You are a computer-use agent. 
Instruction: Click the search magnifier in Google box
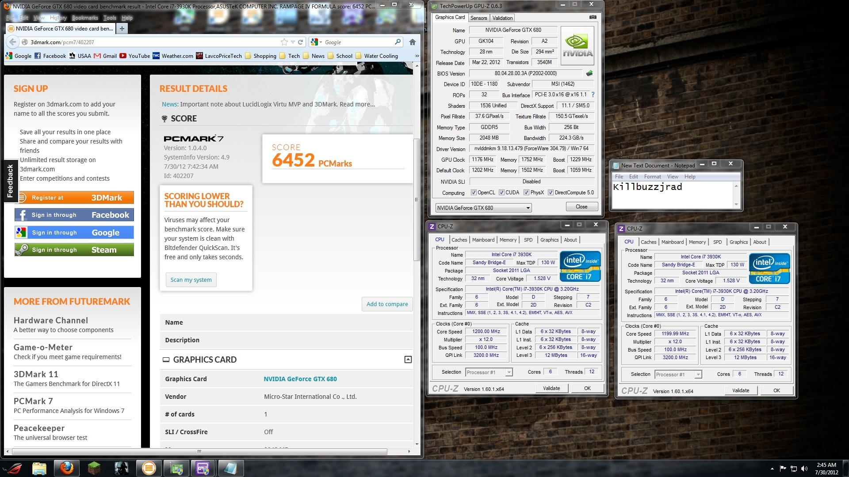[x=398, y=42]
